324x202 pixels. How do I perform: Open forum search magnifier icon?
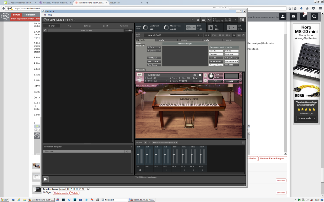pyautogui.click(x=314, y=16)
